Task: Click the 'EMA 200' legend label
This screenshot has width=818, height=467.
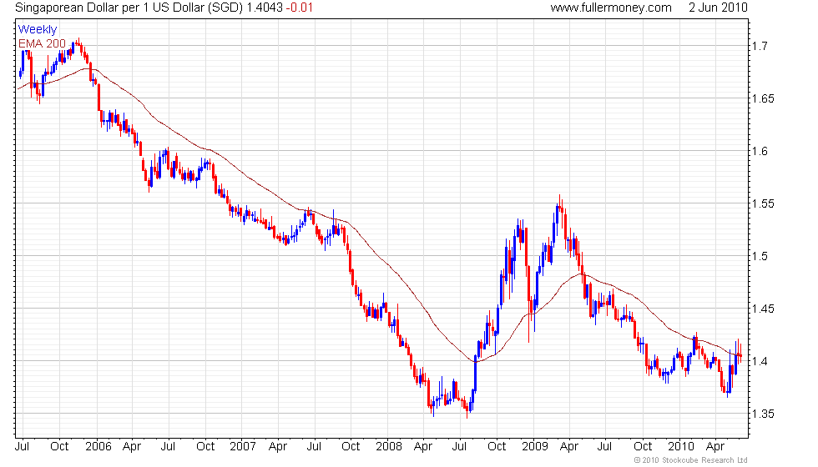Action: click(43, 43)
